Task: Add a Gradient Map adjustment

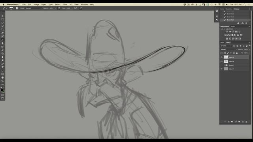Action: point(240,39)
